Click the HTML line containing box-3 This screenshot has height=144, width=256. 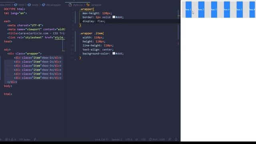coord(38,66)
